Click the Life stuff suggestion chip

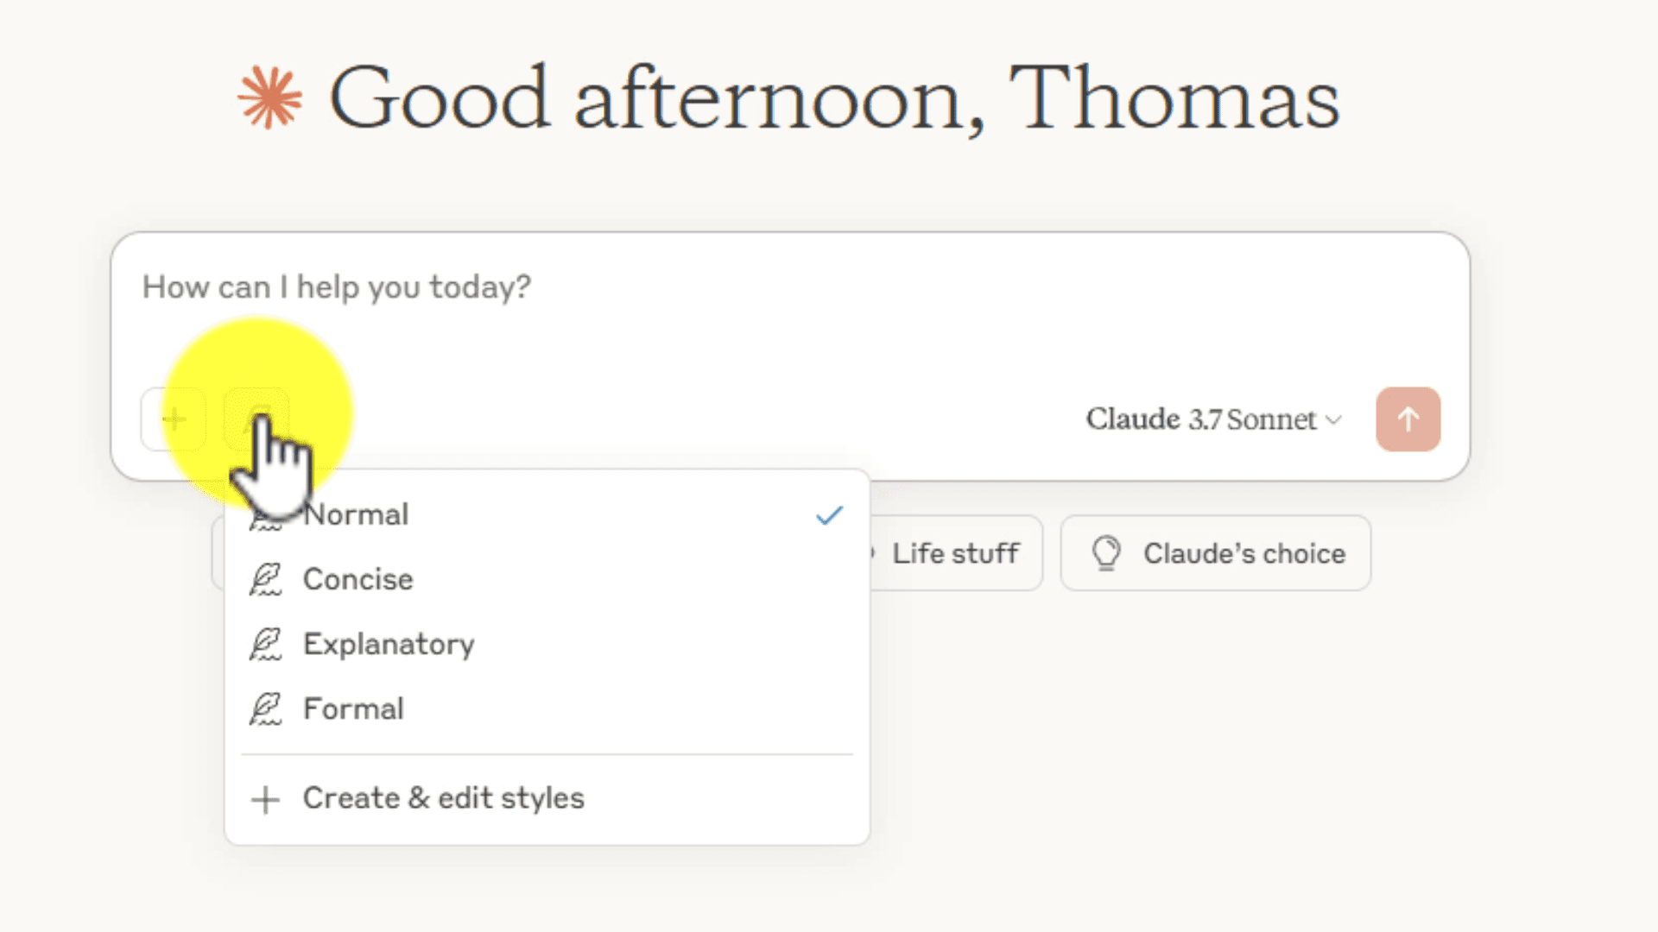(x=954, y=553)
